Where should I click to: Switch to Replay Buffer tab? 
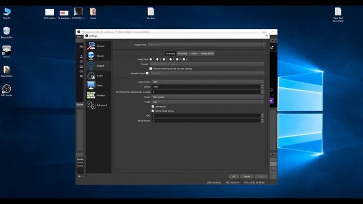coord(207,53)
